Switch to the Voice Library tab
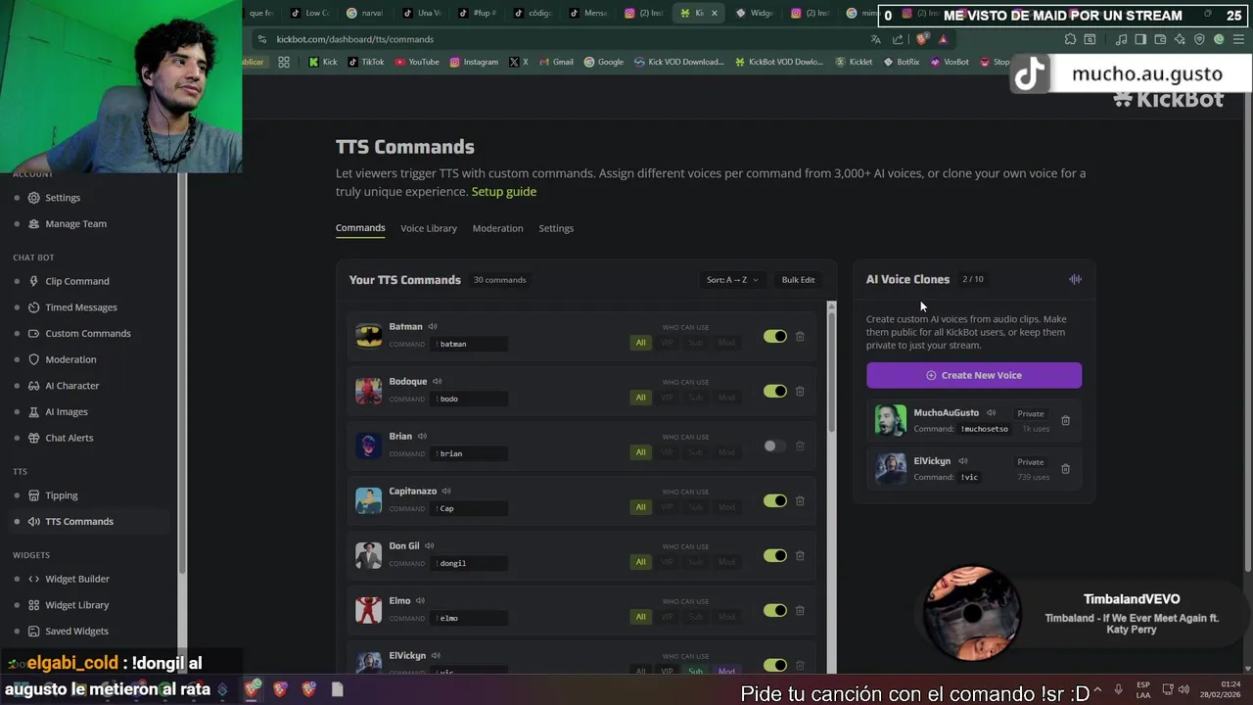1253x705 pixels. click(x=429, y=228)
